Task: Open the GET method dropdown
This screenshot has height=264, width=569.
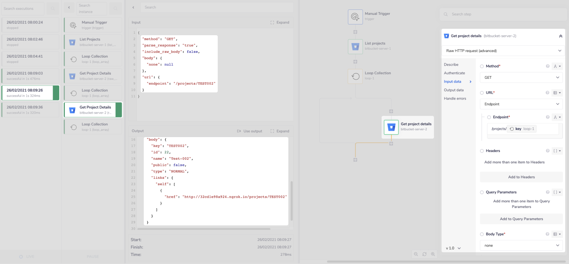Action: pyautogui.click(x=521, y=77)
